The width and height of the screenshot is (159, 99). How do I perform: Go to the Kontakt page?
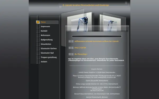(x=44, y=31)
